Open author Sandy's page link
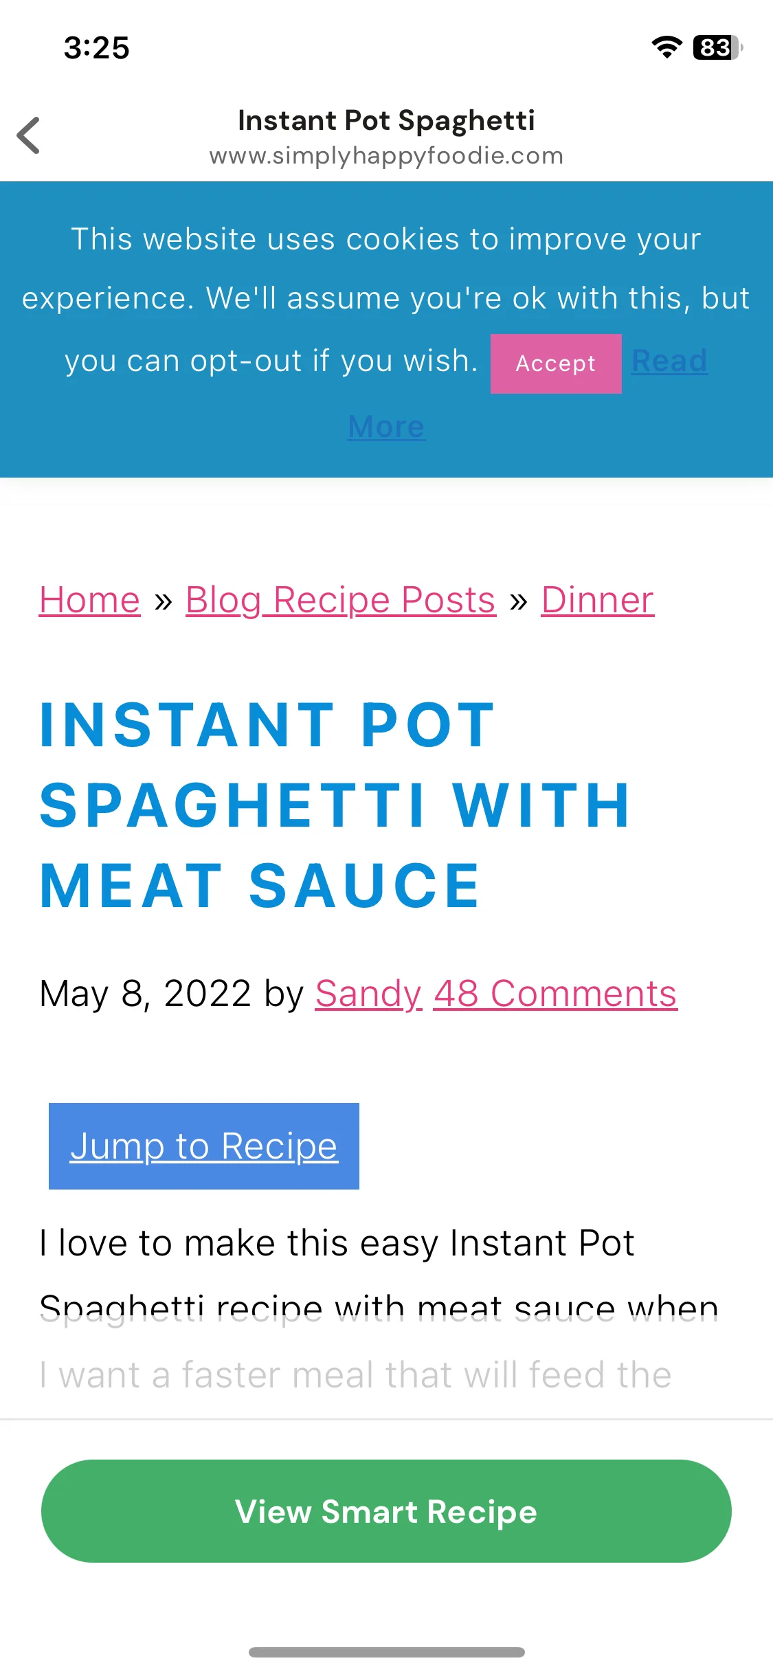The image size is (773, 1674). coord(368,994)
